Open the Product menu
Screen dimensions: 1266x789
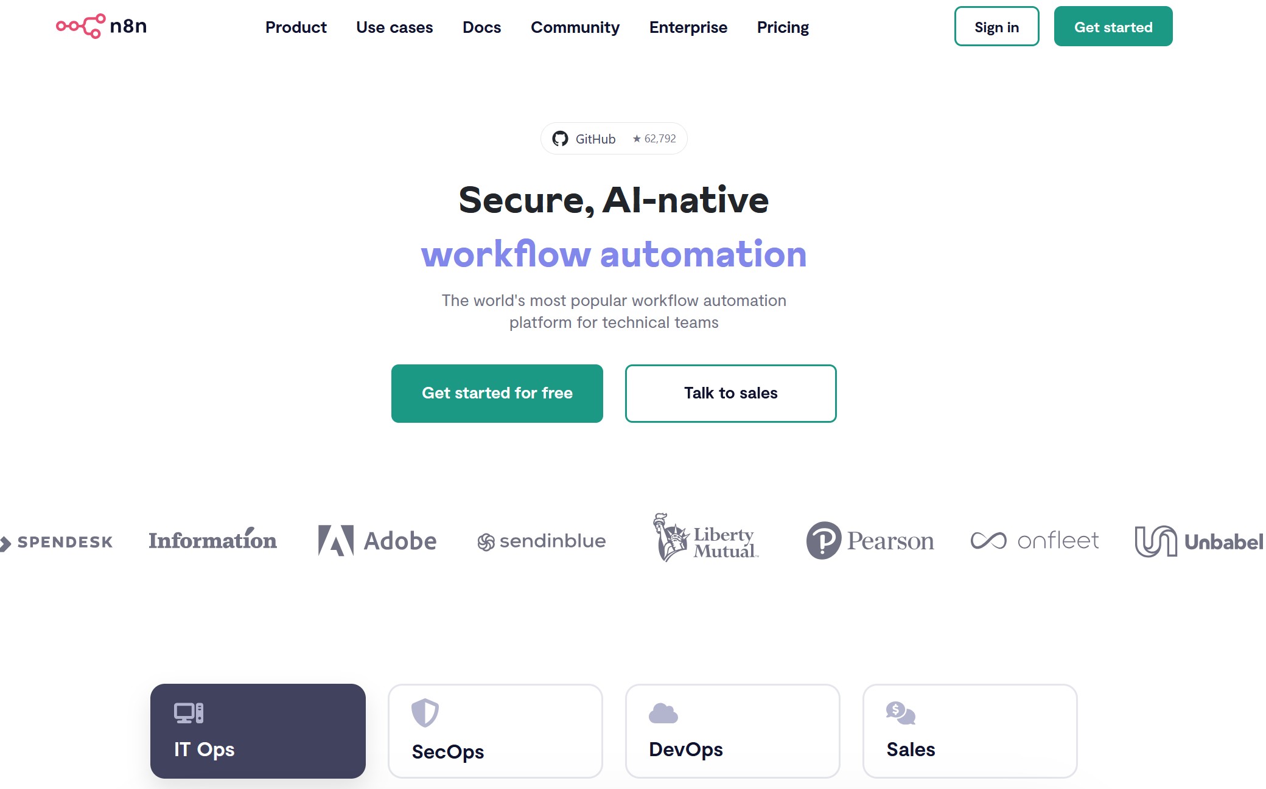pyautogui.click(x=296, y=26)
